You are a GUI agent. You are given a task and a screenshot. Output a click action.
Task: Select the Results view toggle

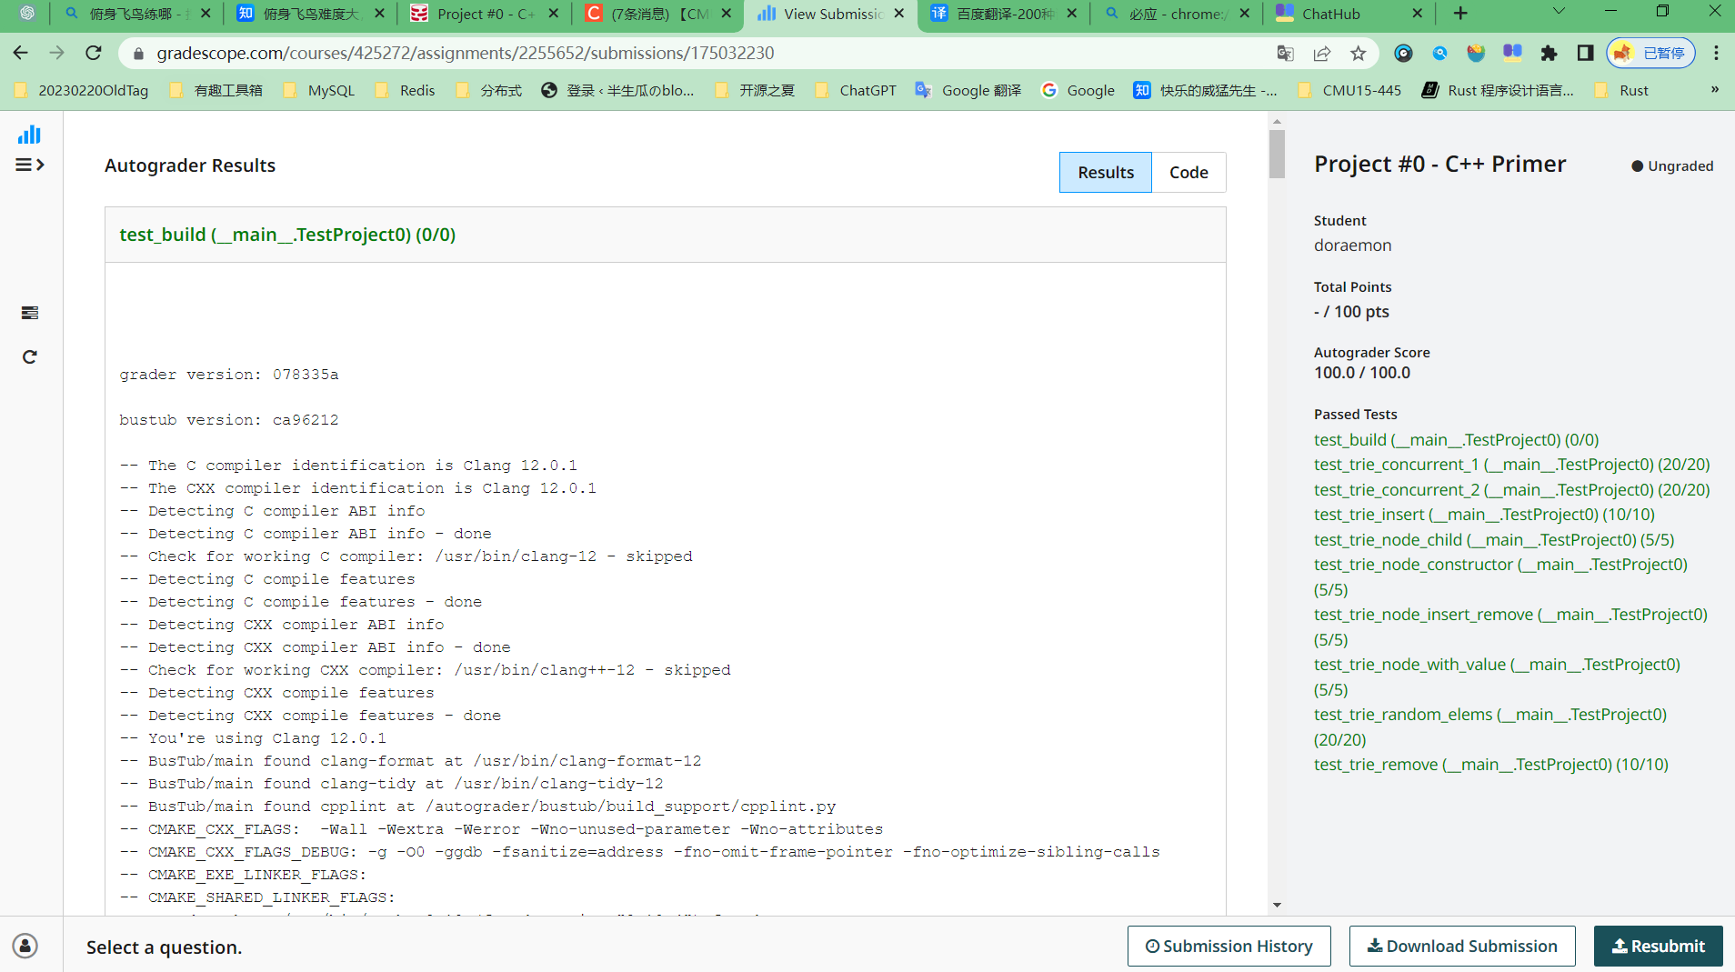click(1105, 172)
